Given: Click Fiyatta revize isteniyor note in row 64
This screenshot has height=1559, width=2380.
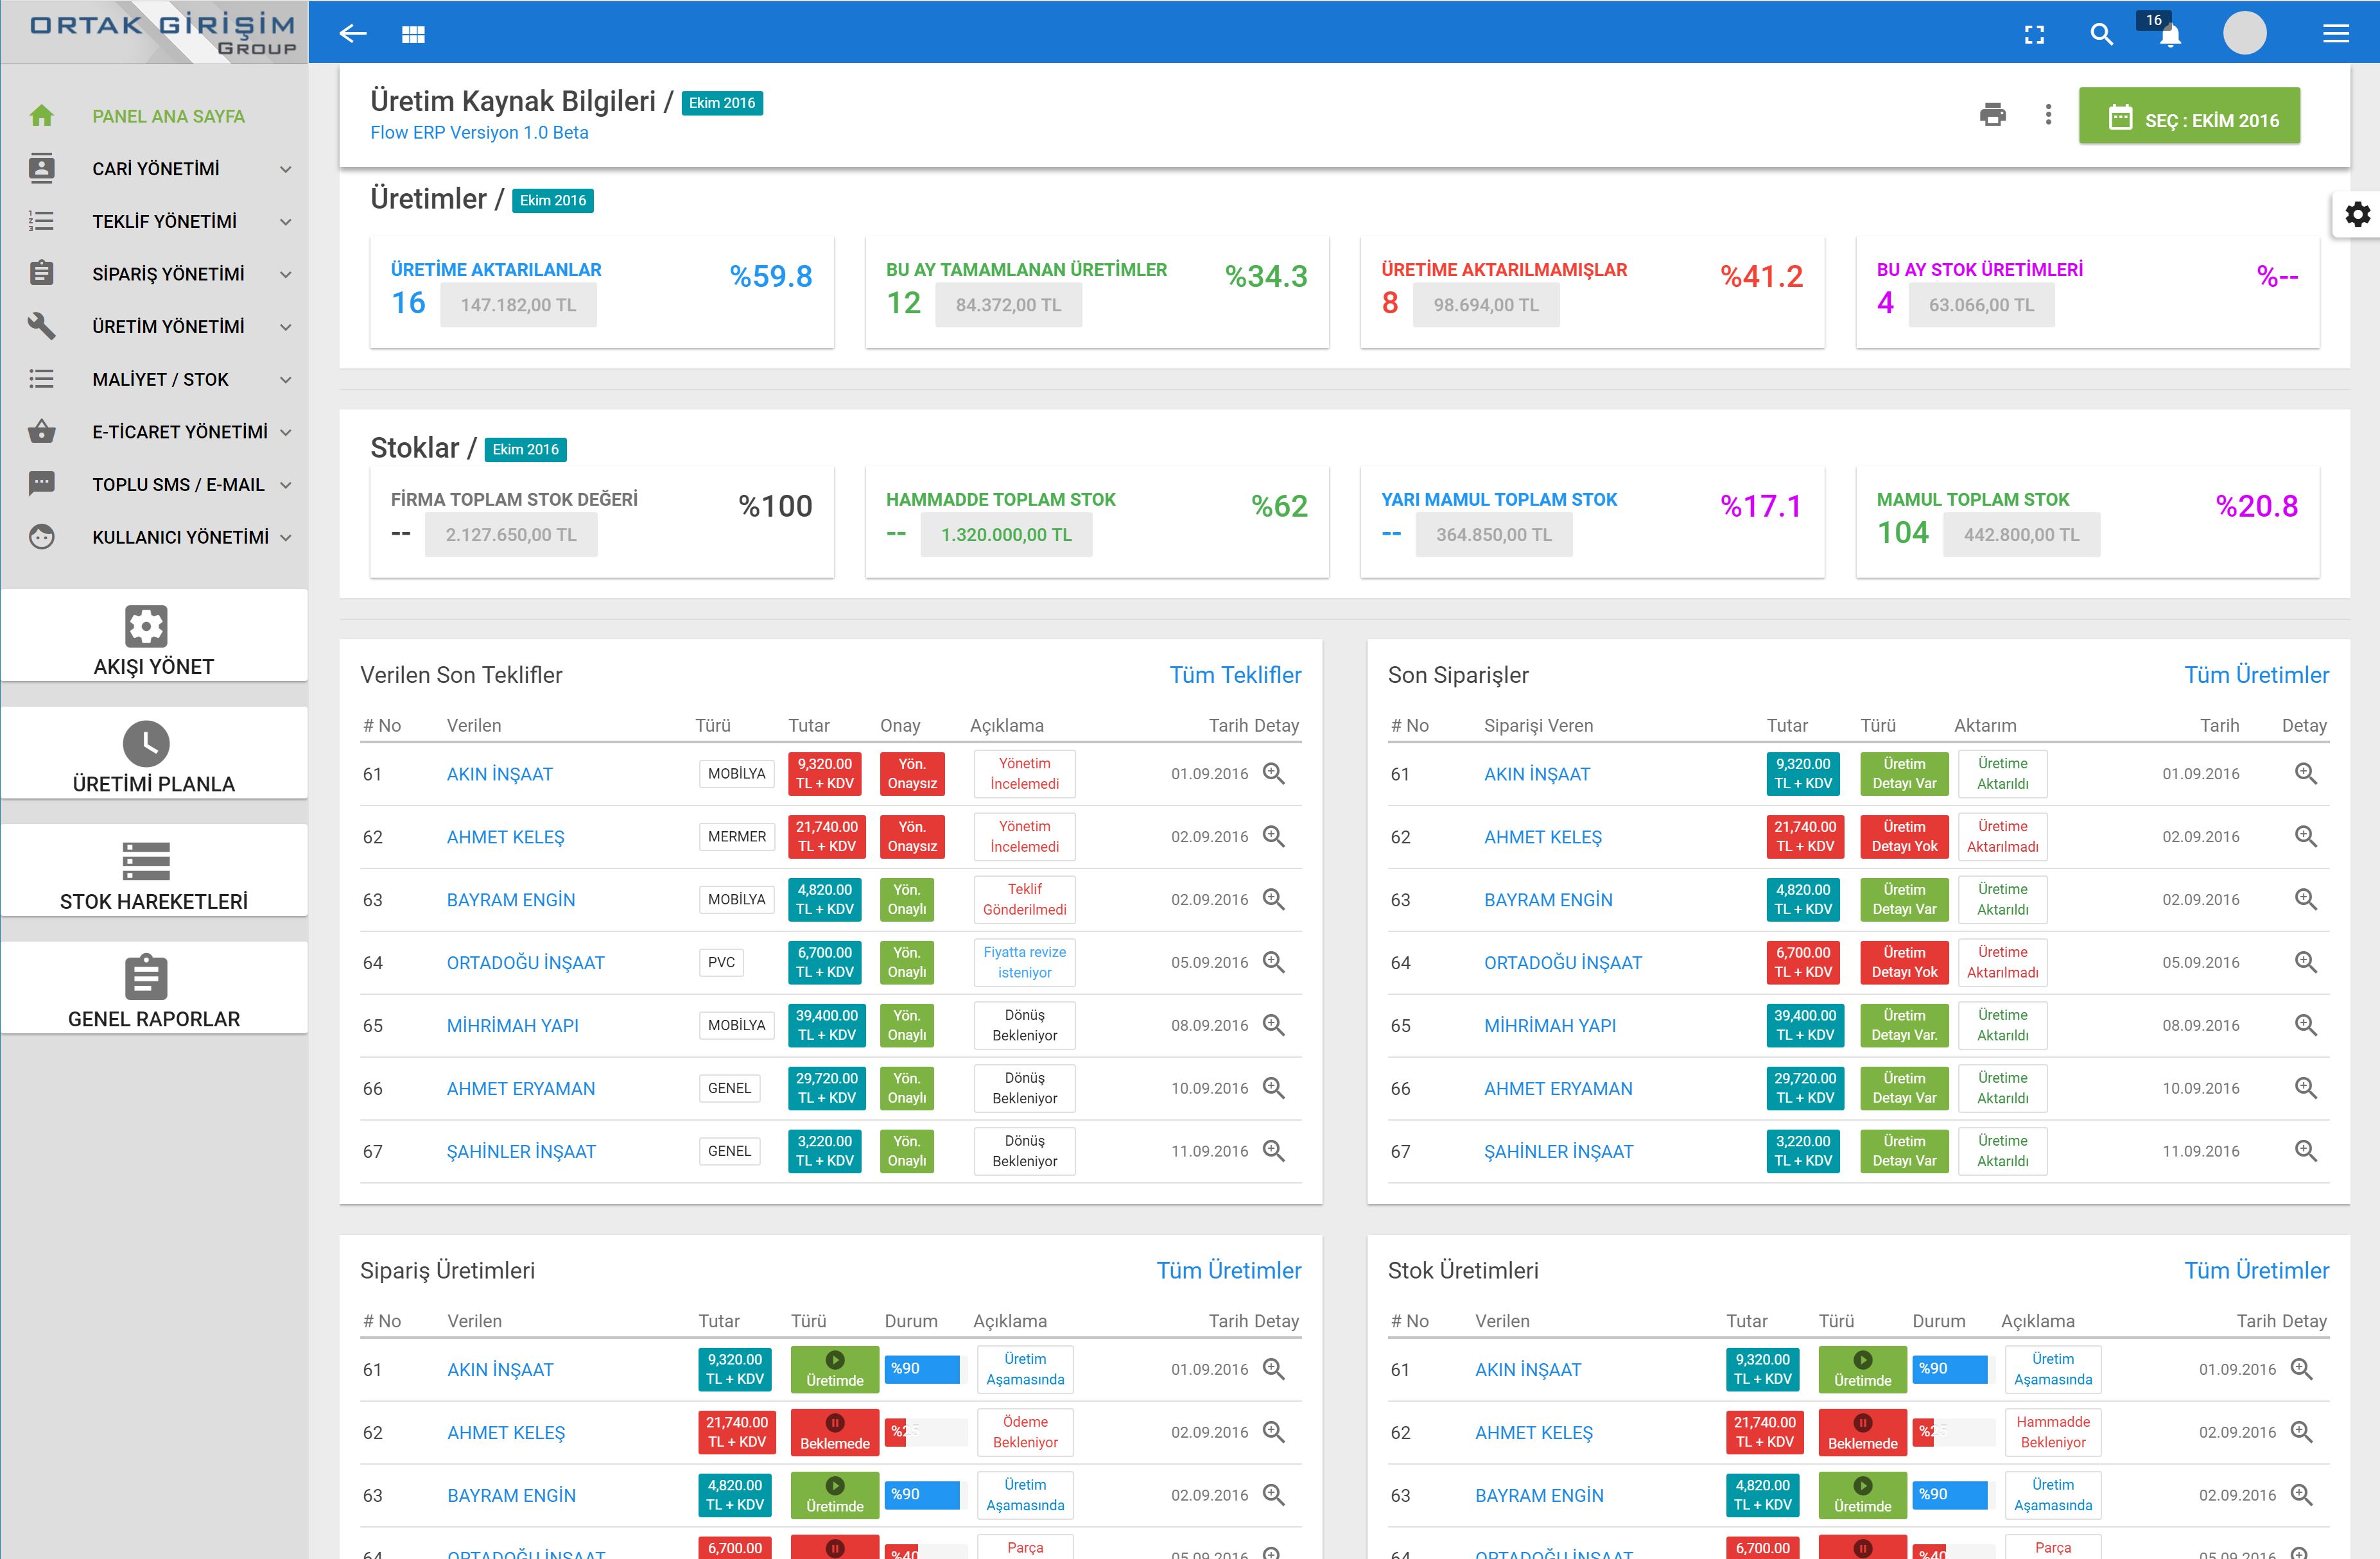Looking at the screenshot, I should pyautogui.click(x=1024, y=963).
